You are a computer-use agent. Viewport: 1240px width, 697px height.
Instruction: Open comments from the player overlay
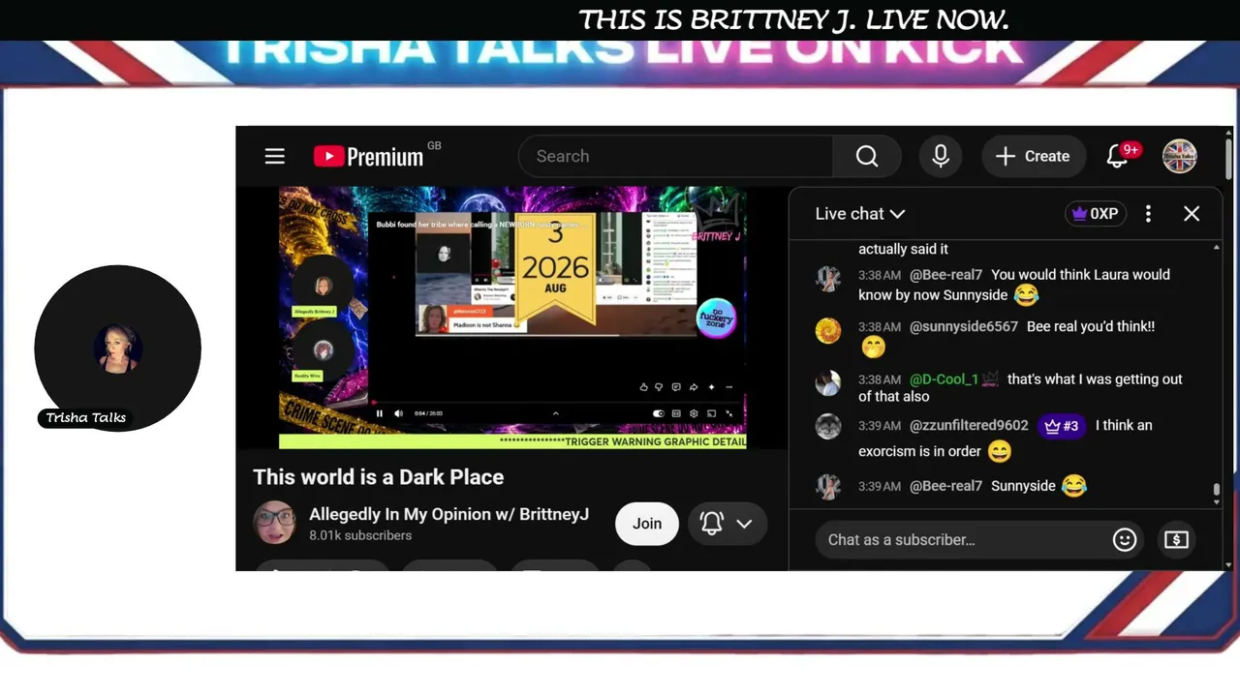point(676,387)
